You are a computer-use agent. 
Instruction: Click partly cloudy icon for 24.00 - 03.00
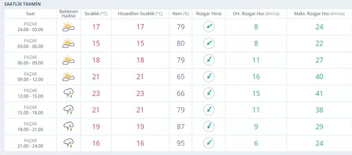68,27
